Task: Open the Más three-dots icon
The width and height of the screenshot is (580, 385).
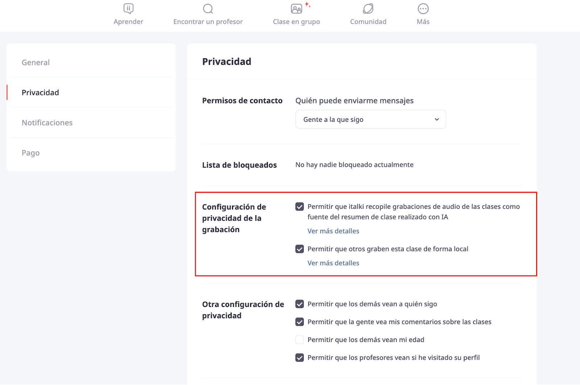Action: pyautogui.click(x=423, y=9)
